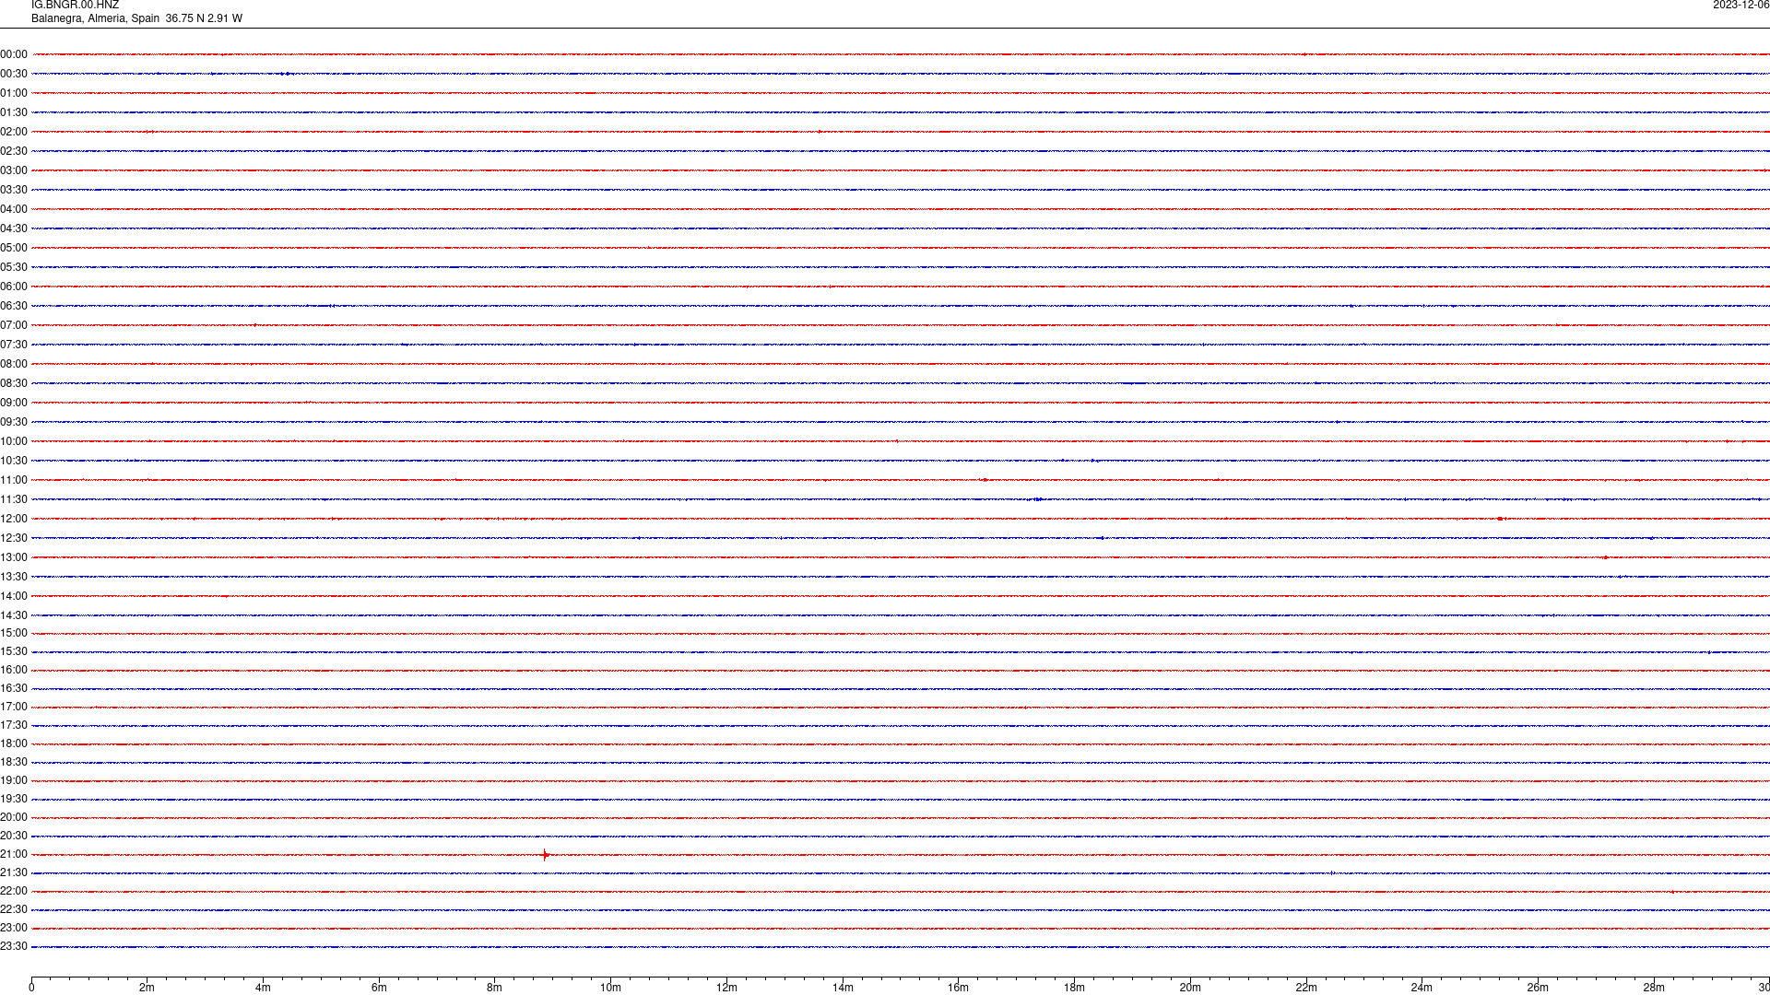Click the 22m tick label on time axis
This screenshot has height=995, width=1770.
pos(1306,988)
